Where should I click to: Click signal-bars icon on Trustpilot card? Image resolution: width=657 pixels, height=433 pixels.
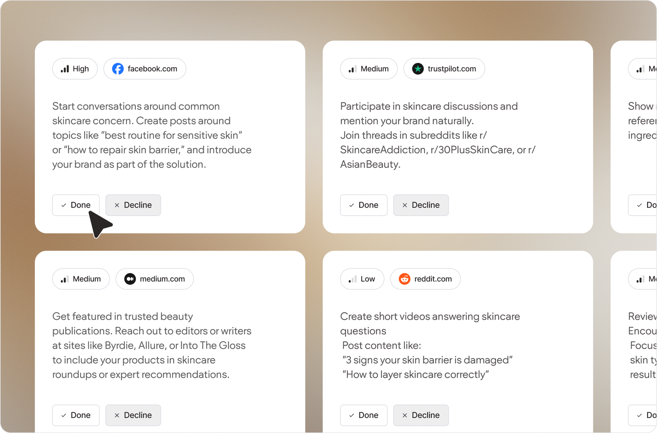[x=353, y=69]
